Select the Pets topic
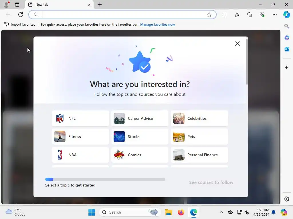Image resolution: width=293 pixels, height=219 pixels. click(x=199, y=137)
